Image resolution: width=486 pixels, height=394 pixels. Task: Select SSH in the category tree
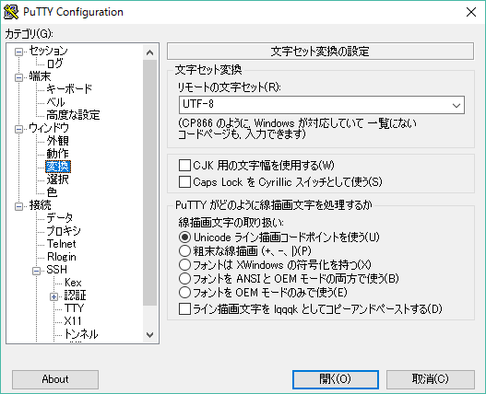click(x=57, y=270)
